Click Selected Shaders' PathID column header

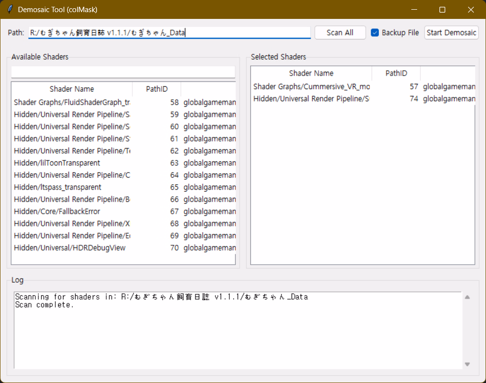click(396, 73)
